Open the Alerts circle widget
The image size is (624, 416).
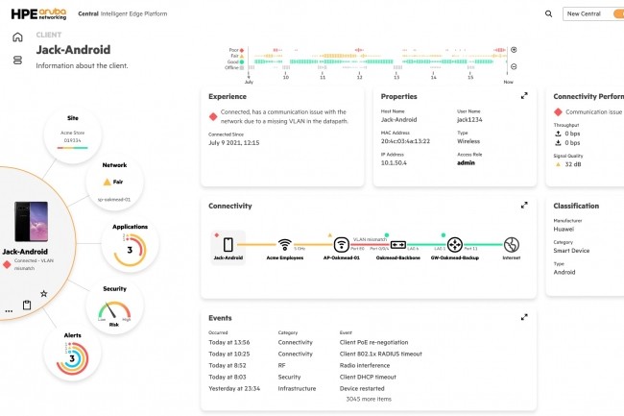click(71, 357)
